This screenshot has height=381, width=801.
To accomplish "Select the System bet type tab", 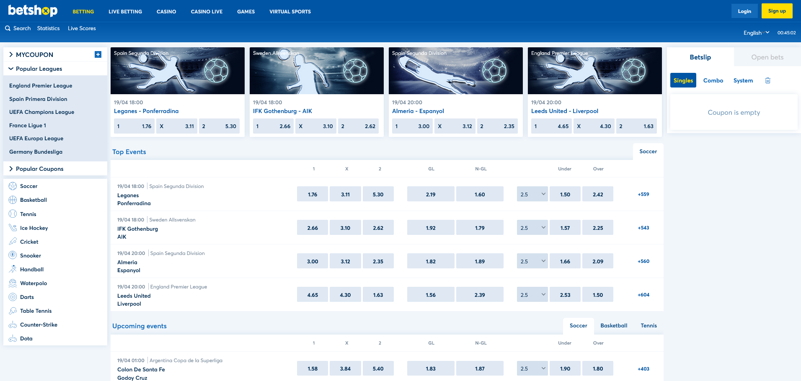I will point(743,80).
